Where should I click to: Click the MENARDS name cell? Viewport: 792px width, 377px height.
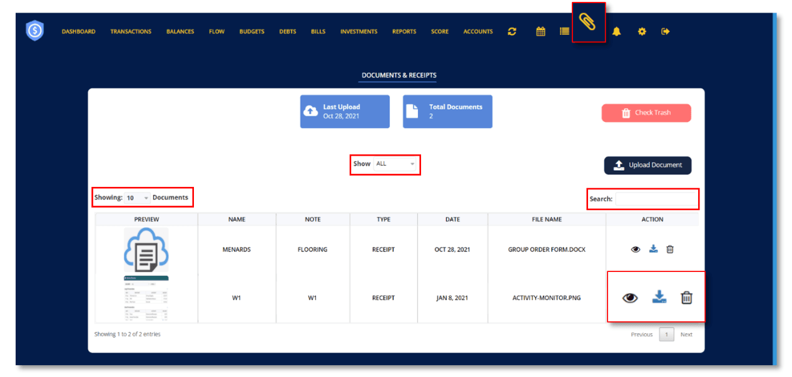[x=236, y=249]
